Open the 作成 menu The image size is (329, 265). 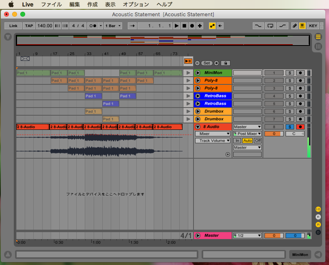92,4
